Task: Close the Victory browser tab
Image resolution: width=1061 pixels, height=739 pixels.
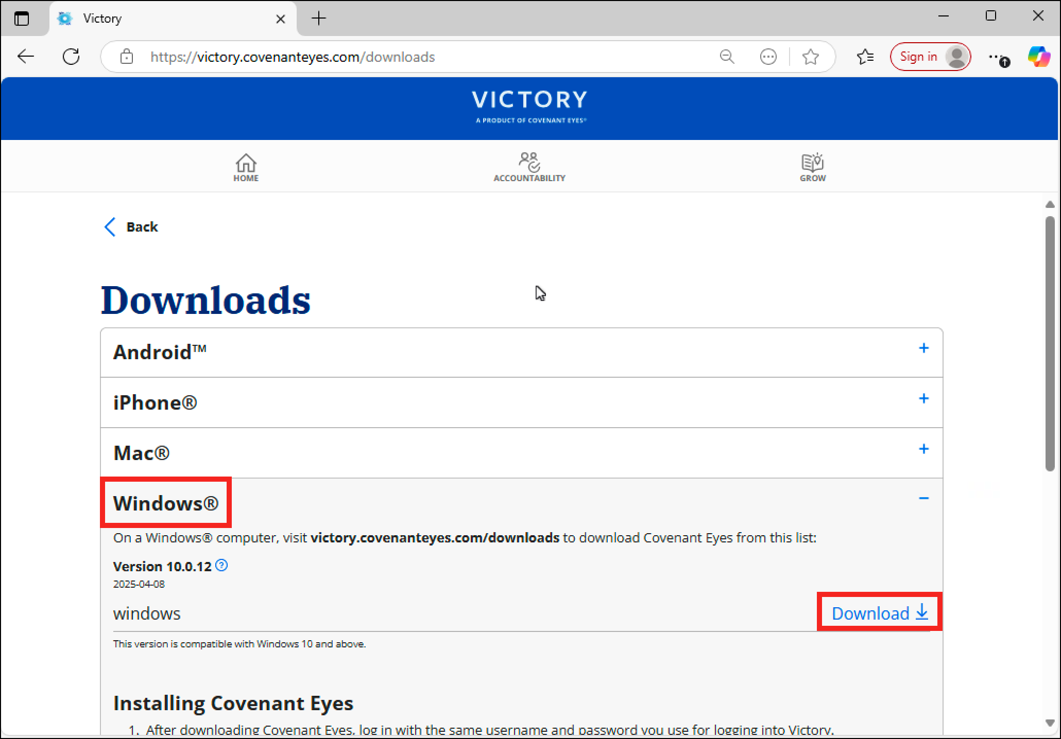Action: click(x=281, y=19)
